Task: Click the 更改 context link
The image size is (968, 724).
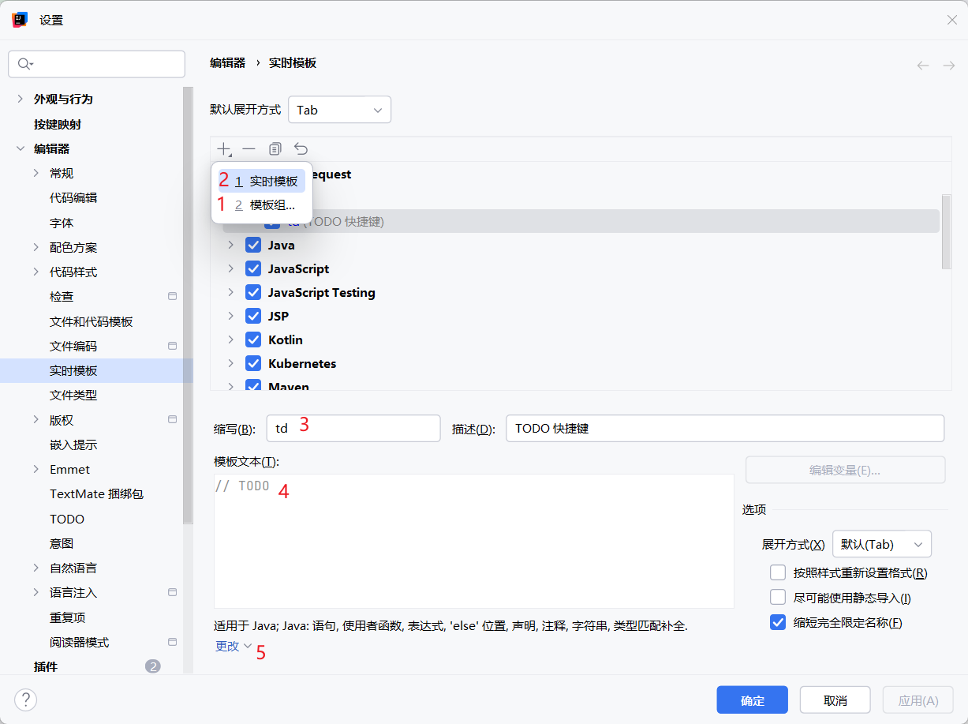Action: 227,646
